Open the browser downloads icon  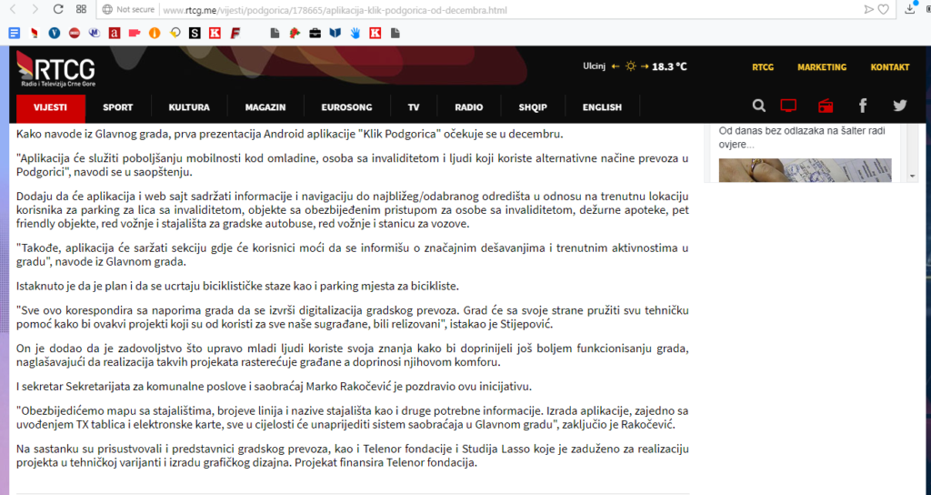pyautogui.click(x=910, y=9)
